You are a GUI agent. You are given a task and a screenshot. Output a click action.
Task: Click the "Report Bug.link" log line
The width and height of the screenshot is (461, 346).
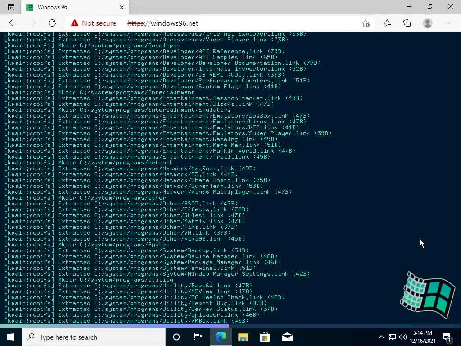[x=136, y=303]
